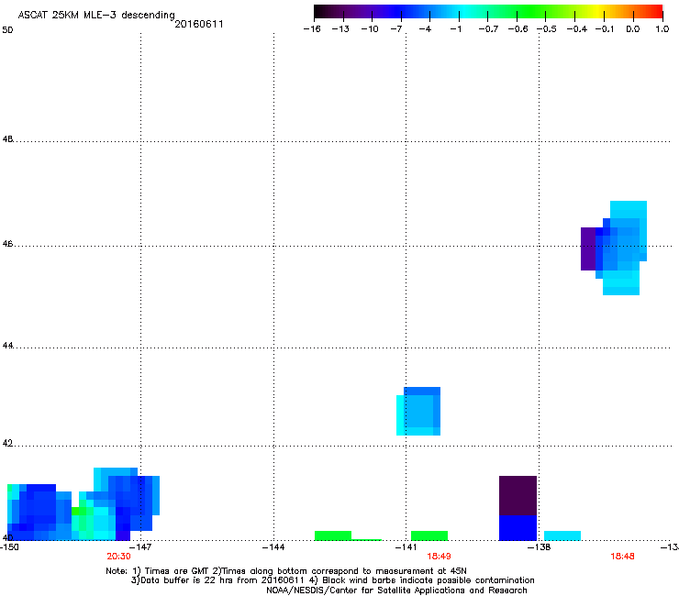Click the dark purple data block near -138

click(518, 495)
